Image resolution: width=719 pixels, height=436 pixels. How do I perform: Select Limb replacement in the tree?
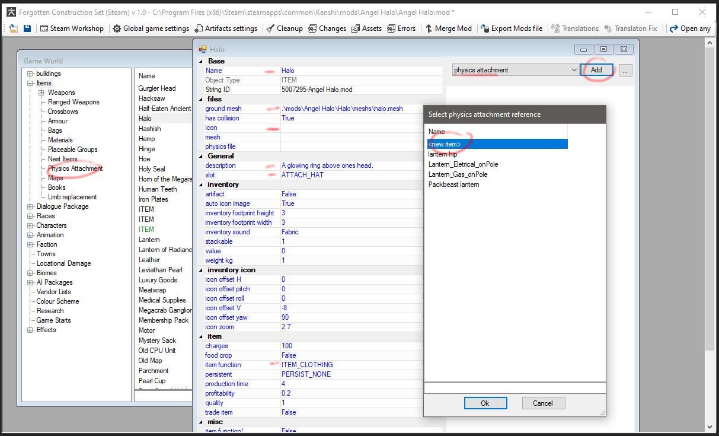(72, 197)
